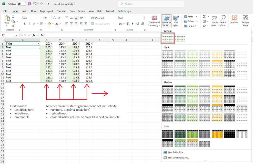This screenshot has width=256, height=166.
Task: Open the Cell Styles dropdown
Action: tap(176, 21)
